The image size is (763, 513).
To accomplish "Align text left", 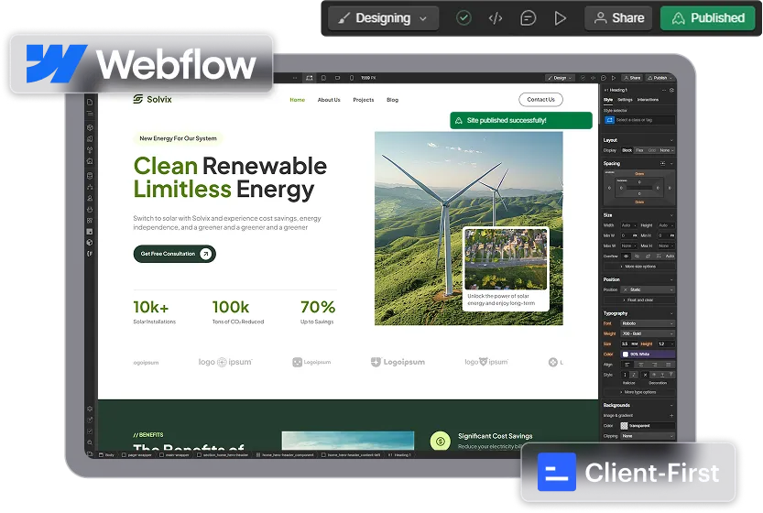I will 627,365.
